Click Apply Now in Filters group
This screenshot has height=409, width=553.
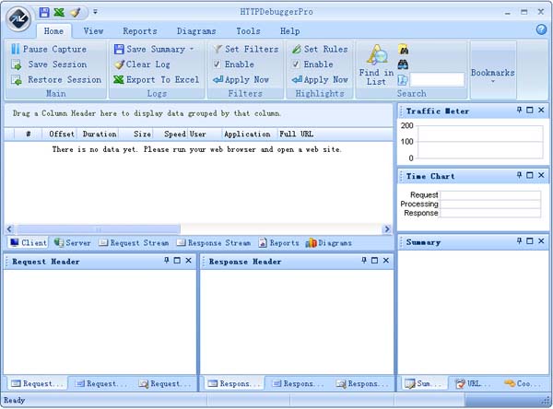click(x=244, y=80)
